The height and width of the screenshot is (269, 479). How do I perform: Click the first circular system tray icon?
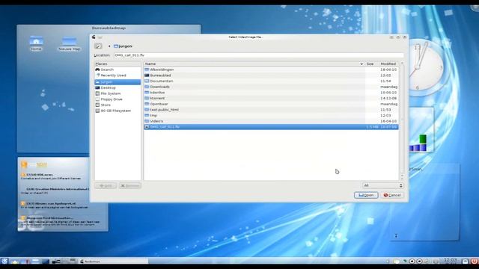click(412, 261)
